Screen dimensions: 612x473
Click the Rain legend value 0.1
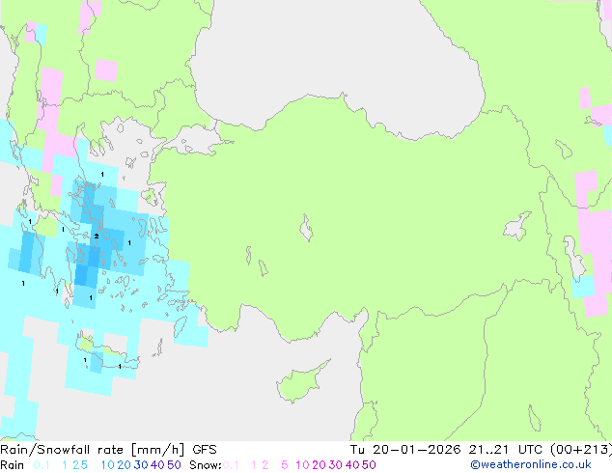point(42,465)
